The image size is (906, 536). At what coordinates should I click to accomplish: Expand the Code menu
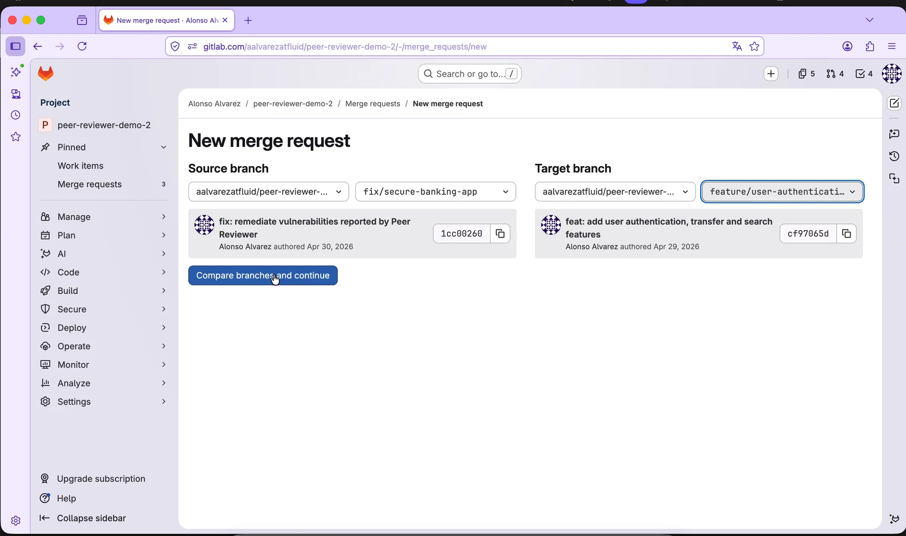tap(103, 272)
